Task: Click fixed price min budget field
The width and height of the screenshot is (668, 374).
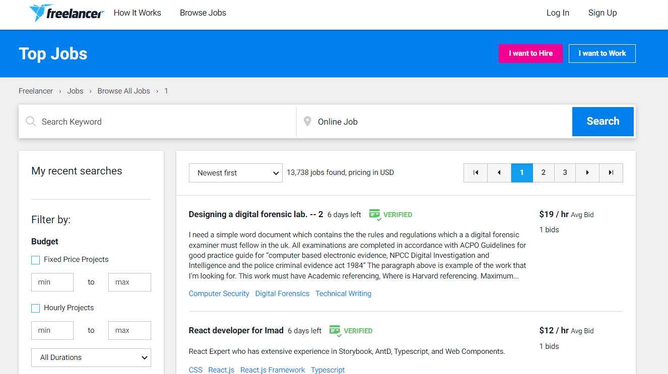Action: (52, 282)
